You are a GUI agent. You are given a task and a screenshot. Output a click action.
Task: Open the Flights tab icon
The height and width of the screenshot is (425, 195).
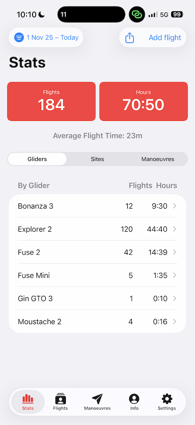tap(61, 398)
